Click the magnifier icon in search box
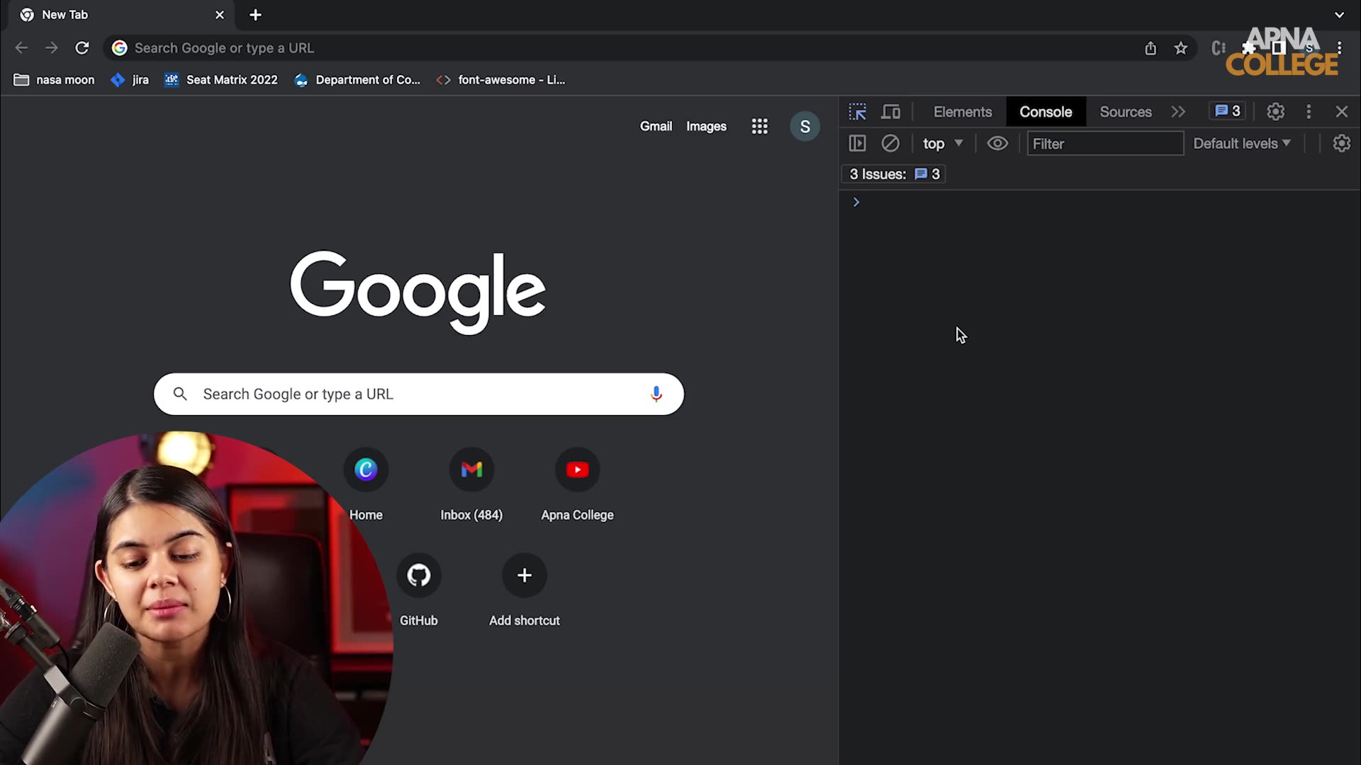The height and width of the screenshot is (765, 1361). (x=180, y=394)
